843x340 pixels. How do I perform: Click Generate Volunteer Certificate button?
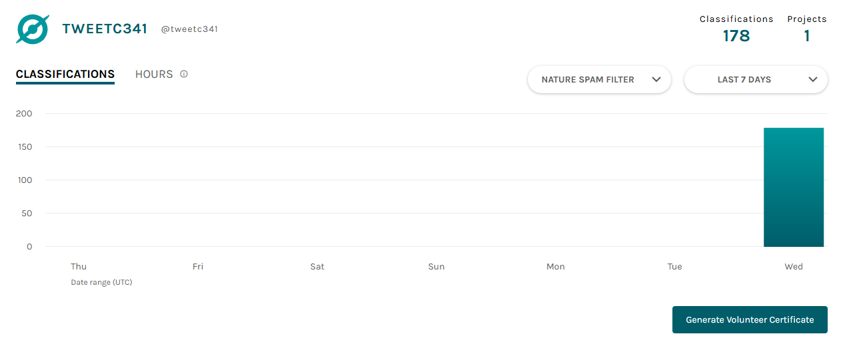click(x=750, y=319)
